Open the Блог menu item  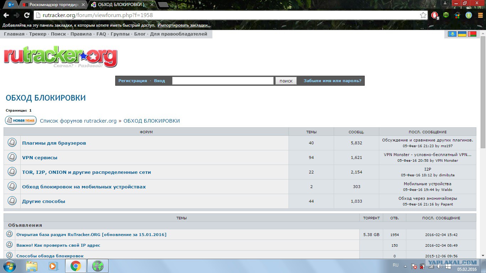140,34
